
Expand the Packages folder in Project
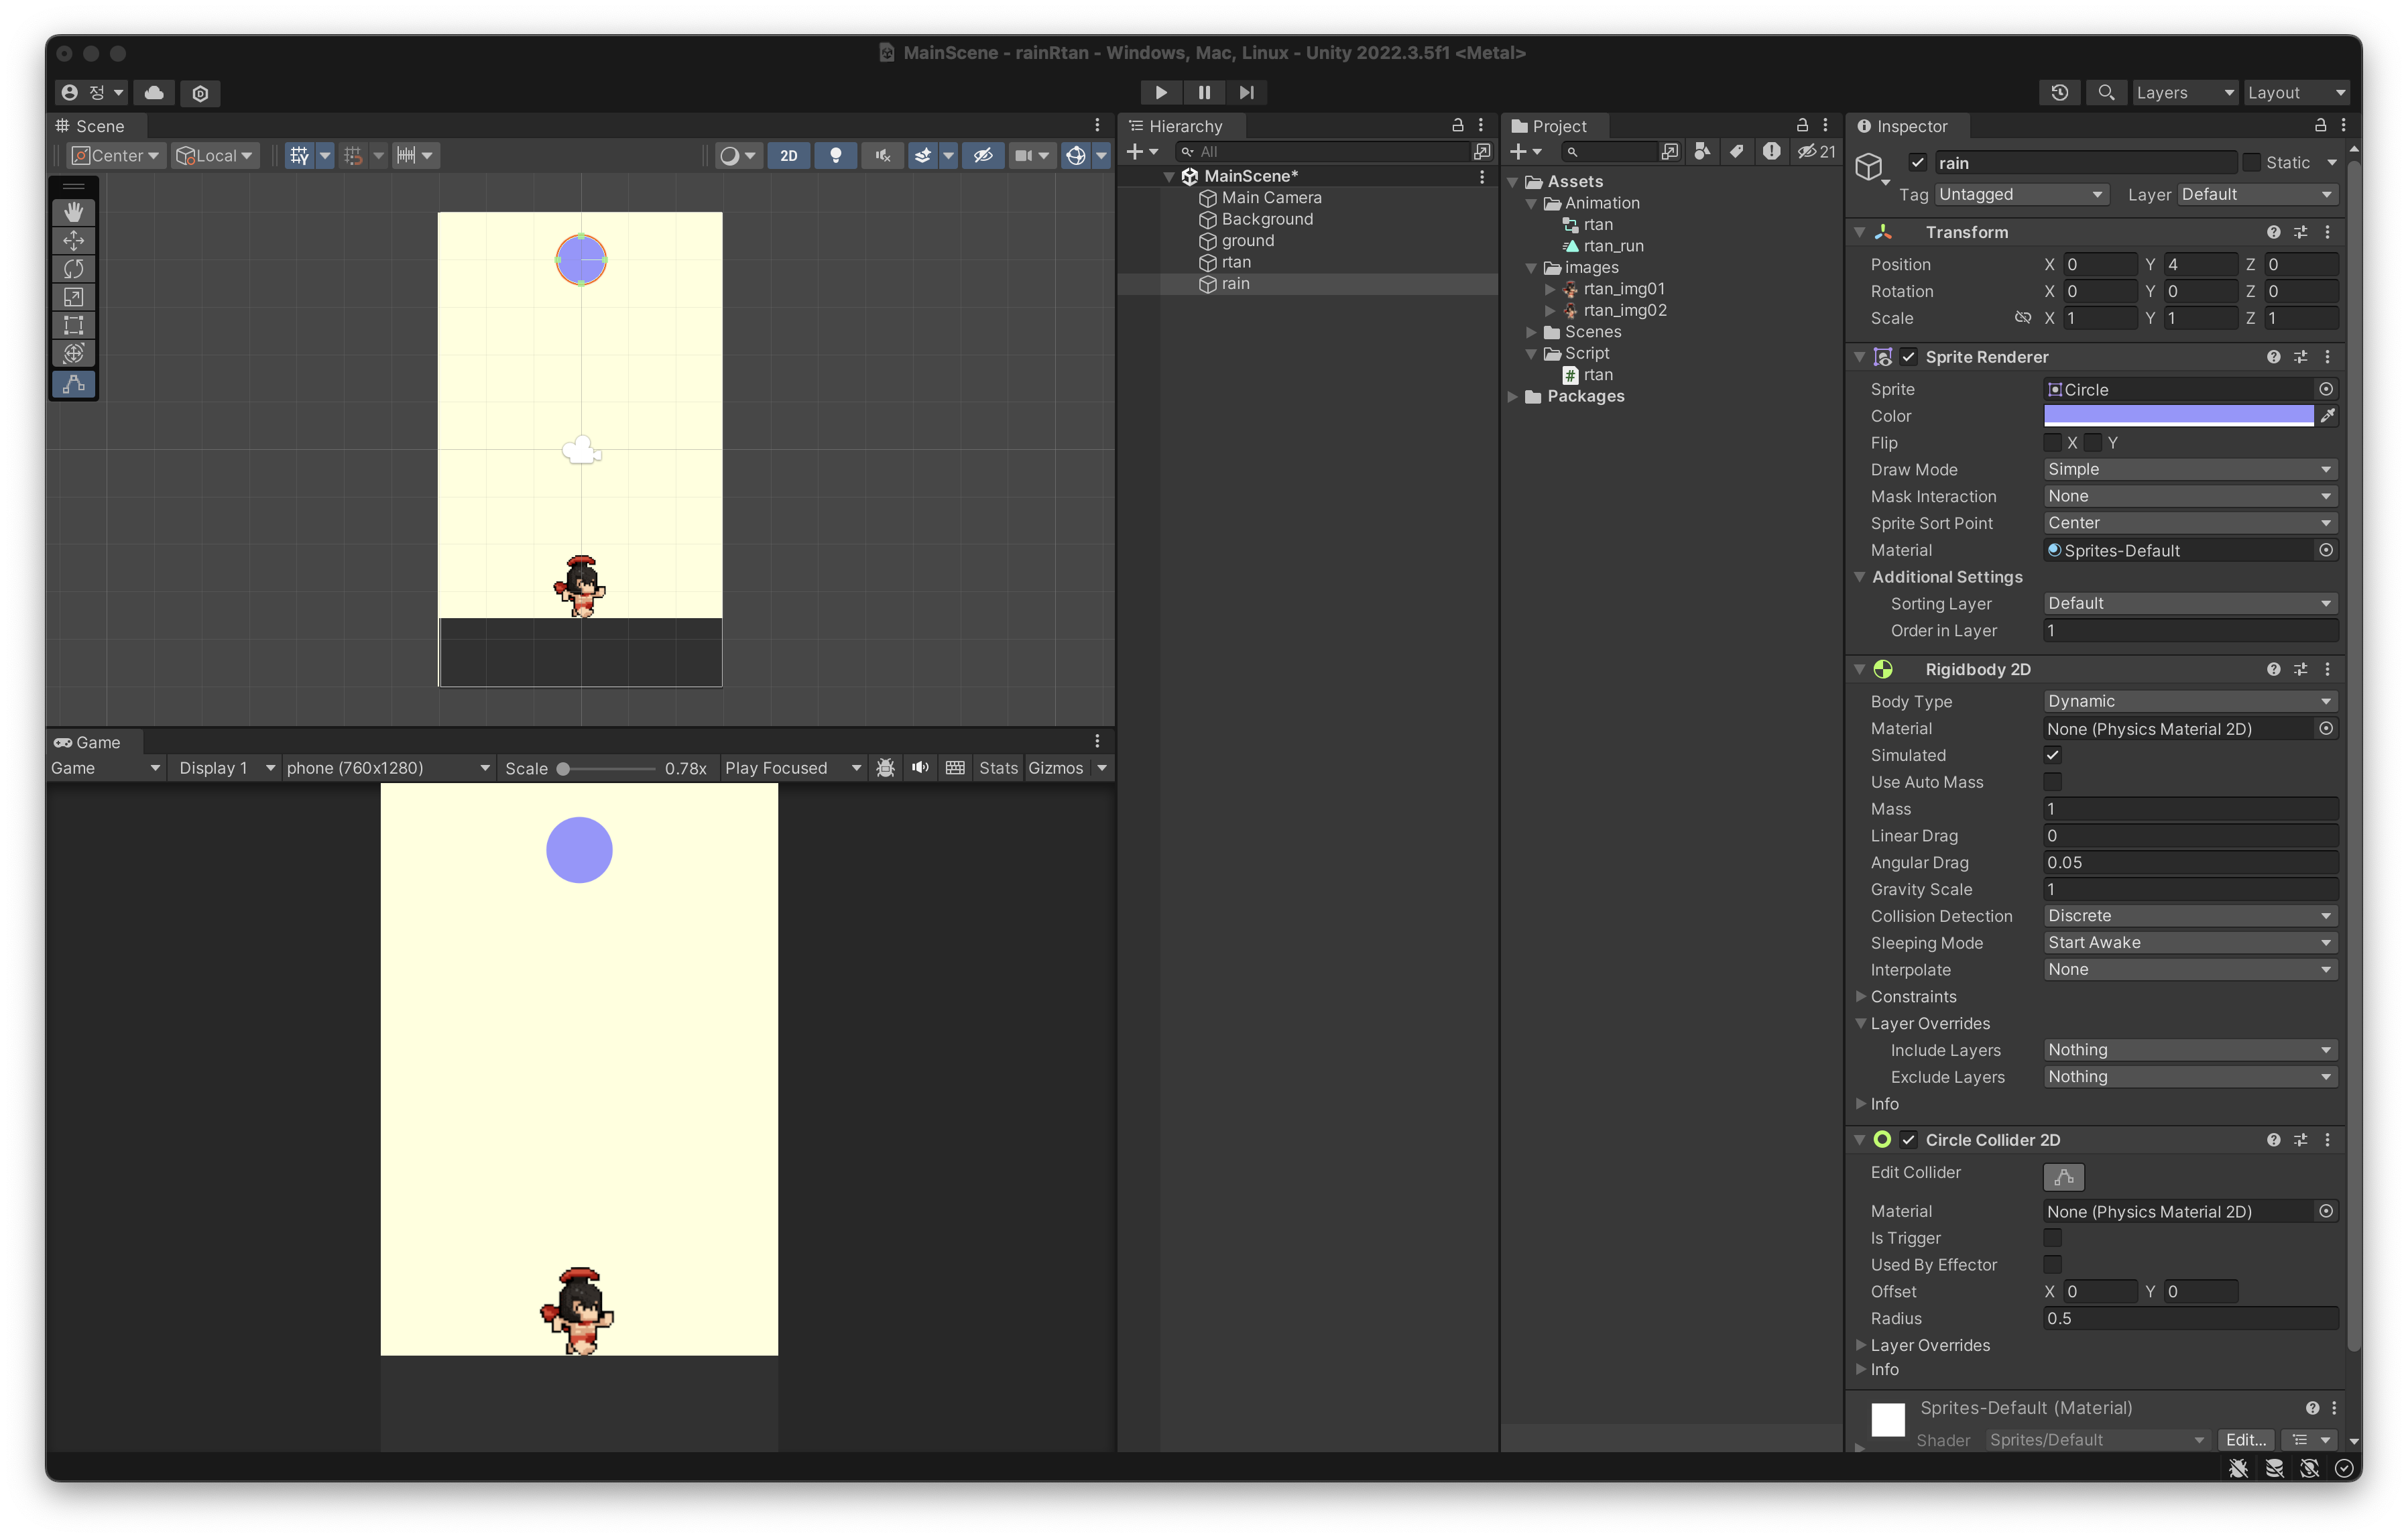tap(1513, 396)
